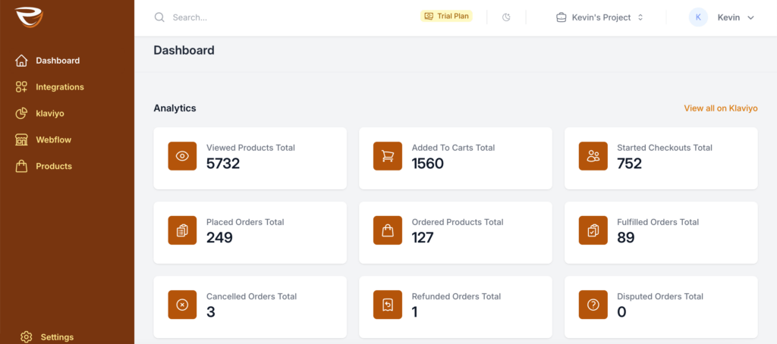Select the Ordered Products Total label
The width and height of the screenshot is (777, 344).
pyautogui.click(x=458, y=222)
